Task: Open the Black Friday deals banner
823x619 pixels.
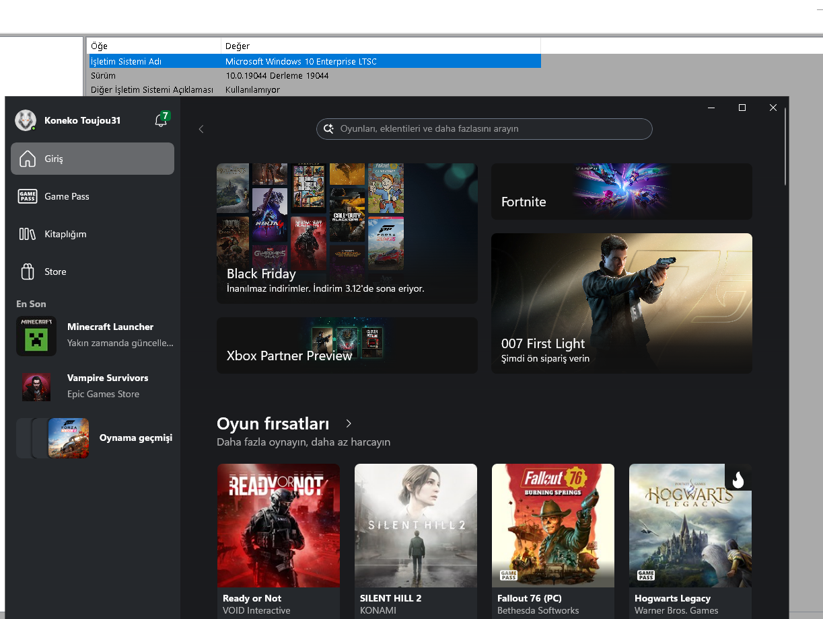Action: click(x=347, y=233)
